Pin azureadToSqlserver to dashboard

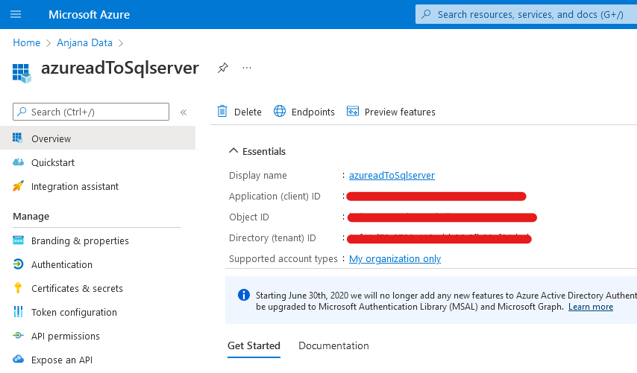[x=222, y=68]
